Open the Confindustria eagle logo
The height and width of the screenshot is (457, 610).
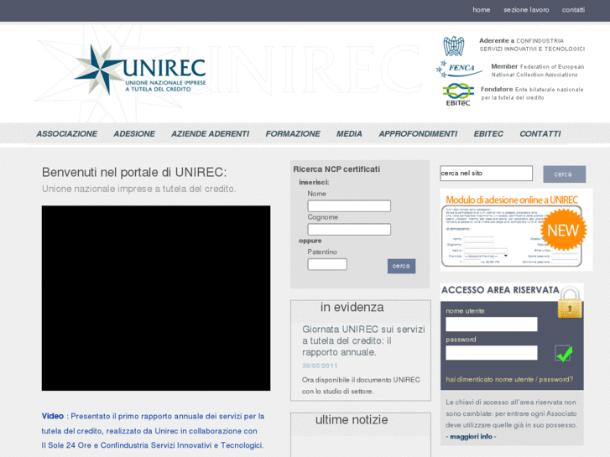click(454, 46)
